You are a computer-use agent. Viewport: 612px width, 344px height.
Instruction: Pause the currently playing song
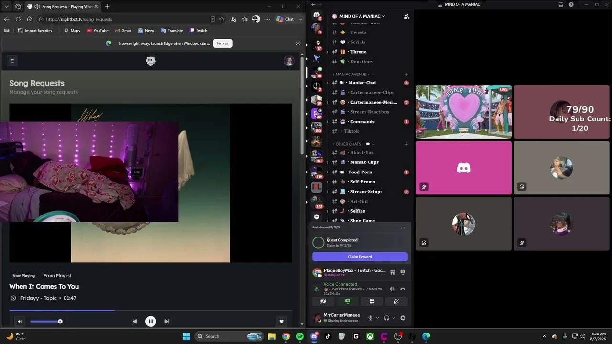(151, 321)
